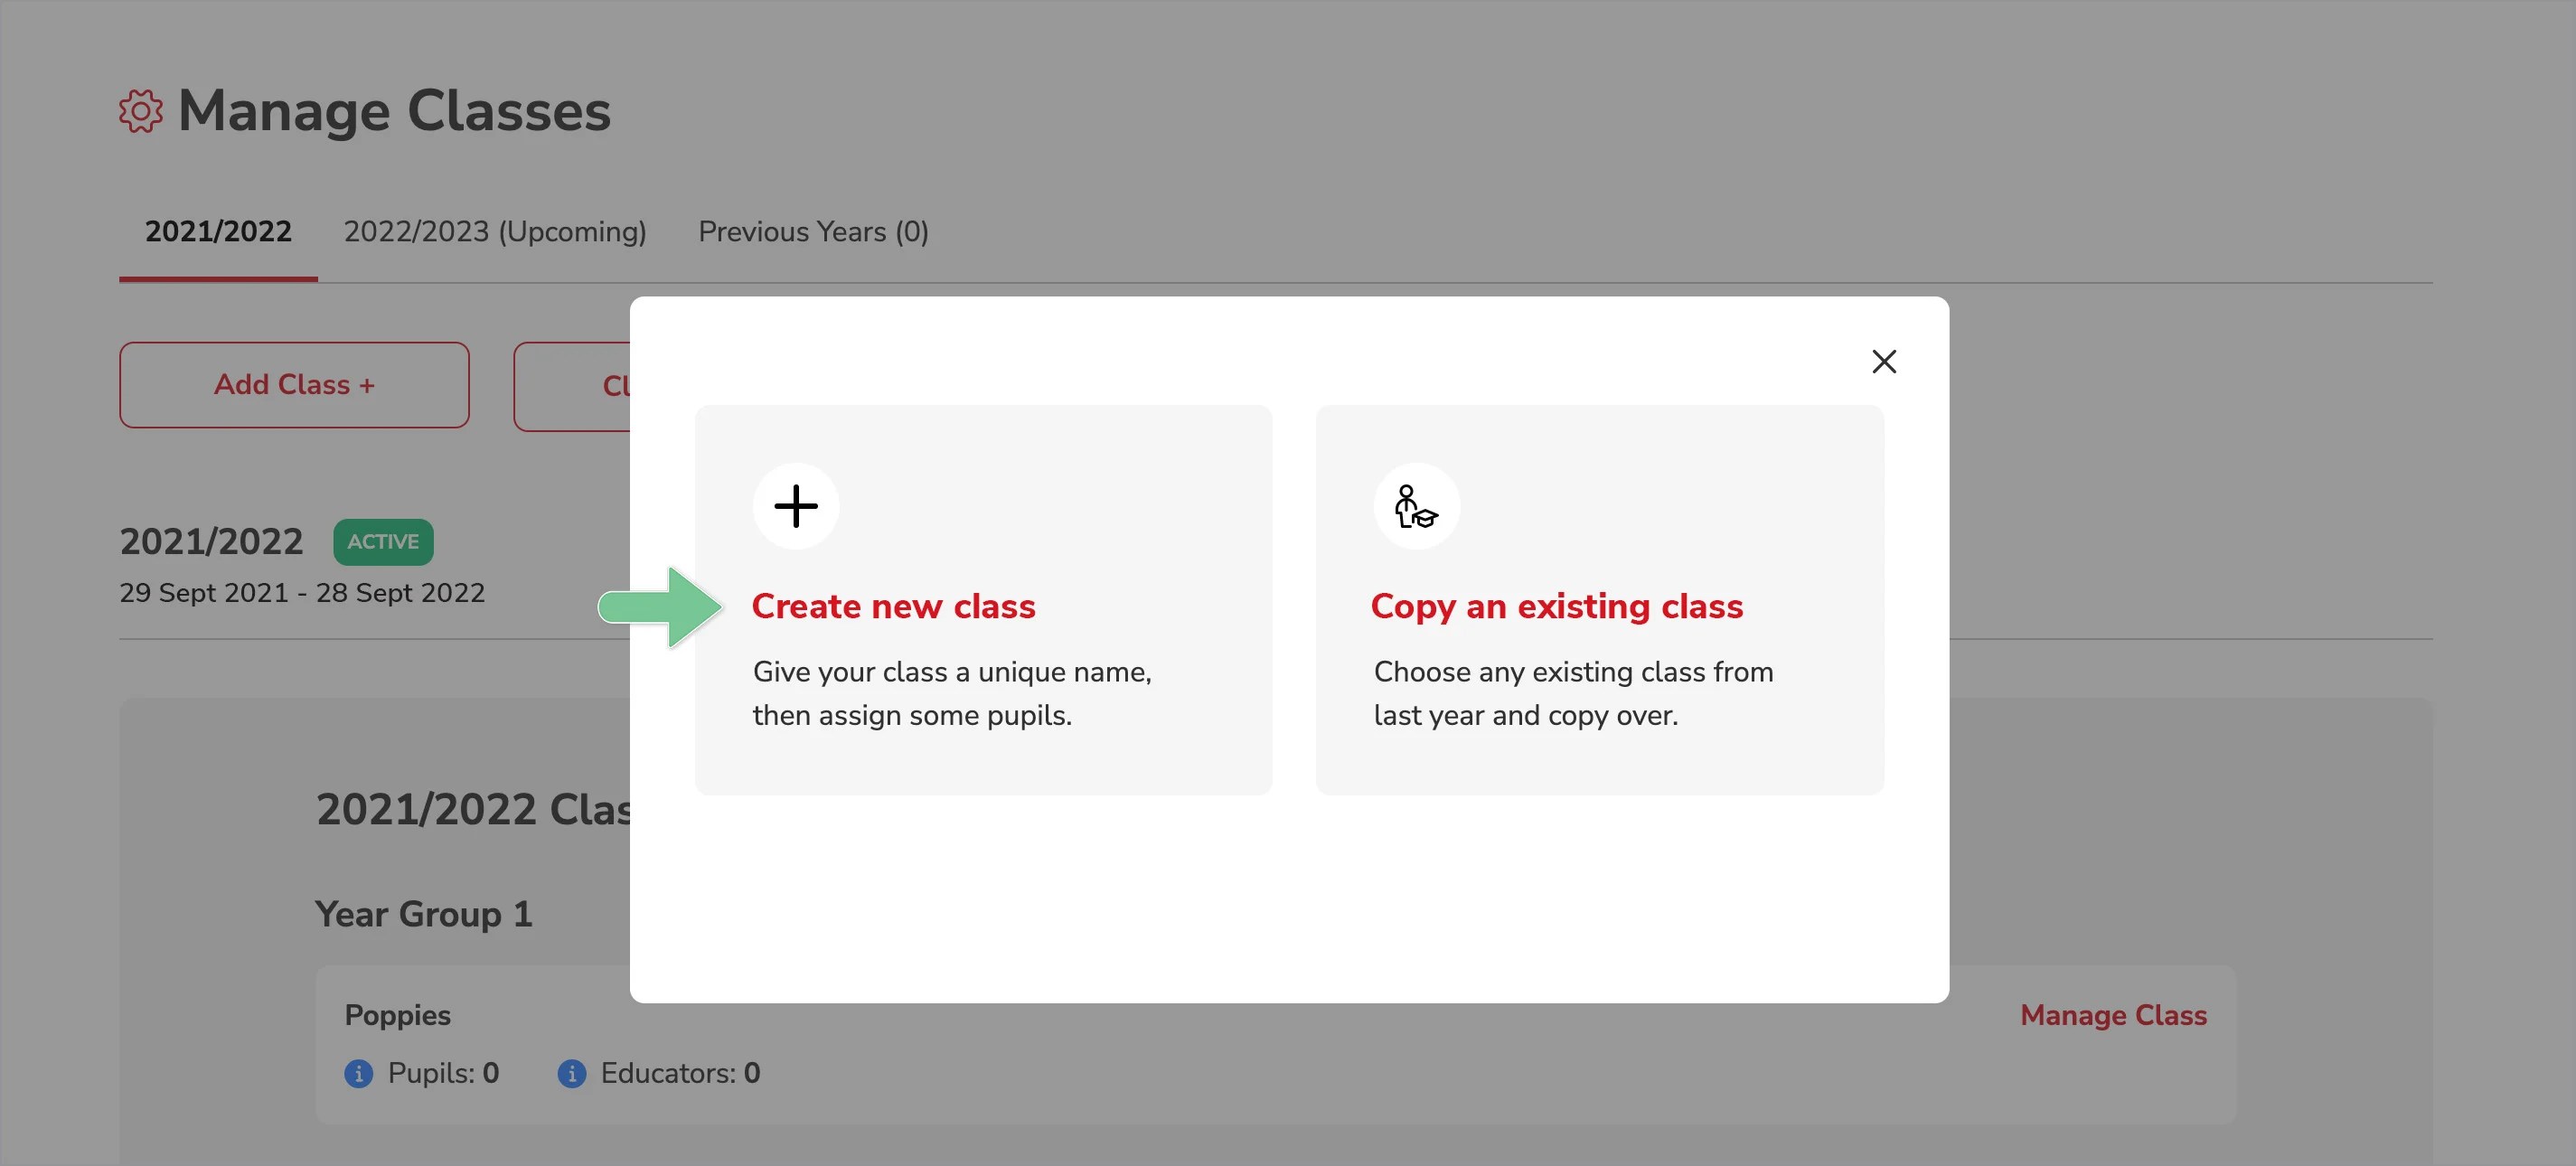Click the 'Give your class a unique name' description
The image size is (2576, 1166).
(951, 693)
